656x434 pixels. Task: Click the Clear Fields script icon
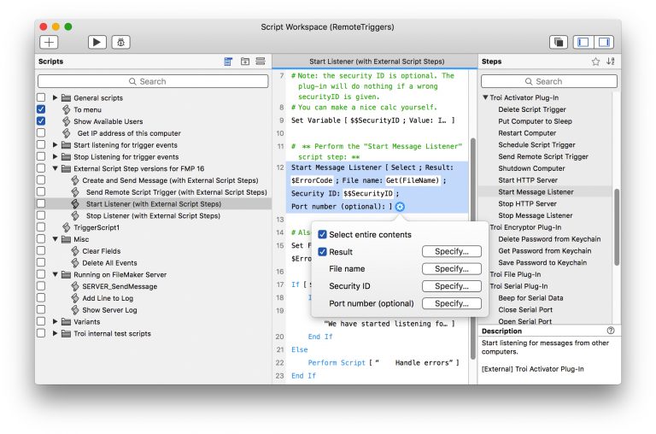(x=75, y=251)
